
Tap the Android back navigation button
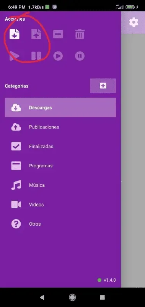pyautogui.click(x=42, y=297)
